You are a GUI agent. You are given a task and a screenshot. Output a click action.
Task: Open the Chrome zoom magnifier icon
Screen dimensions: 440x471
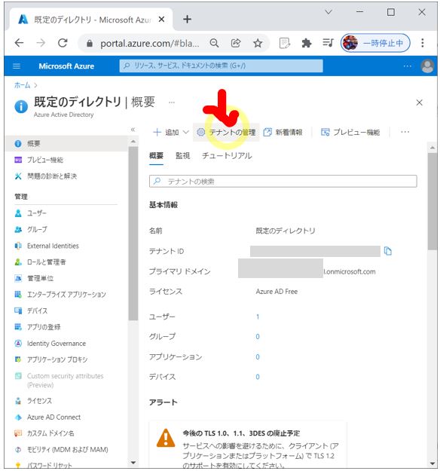[x=214, y=43]
